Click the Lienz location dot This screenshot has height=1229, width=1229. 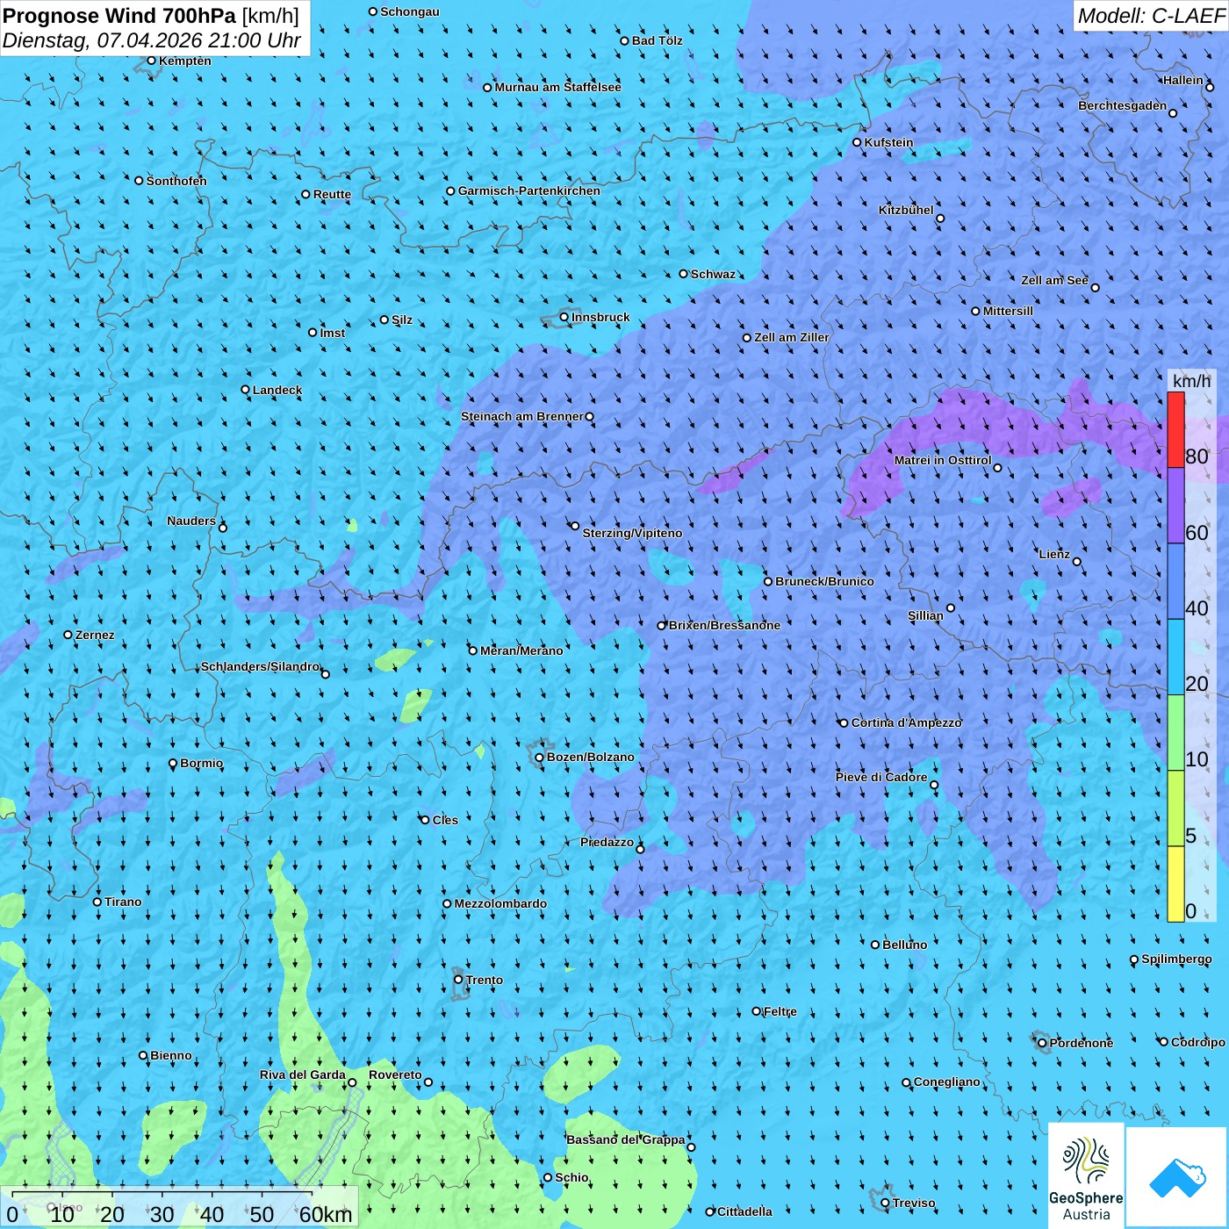click(x=1077, y=562)
